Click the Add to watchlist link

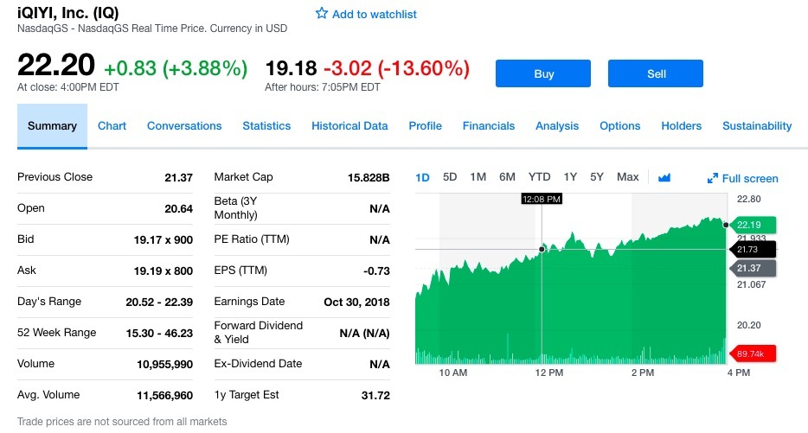pos(374,15)
